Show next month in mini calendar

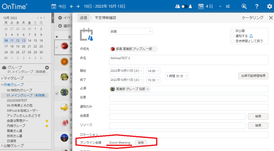(x=44, y=18)
